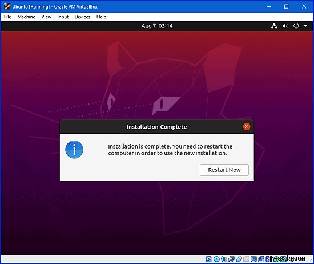The image size is (314, 264).
Task: Close the Installation Complete dialog
Action: 247,127
